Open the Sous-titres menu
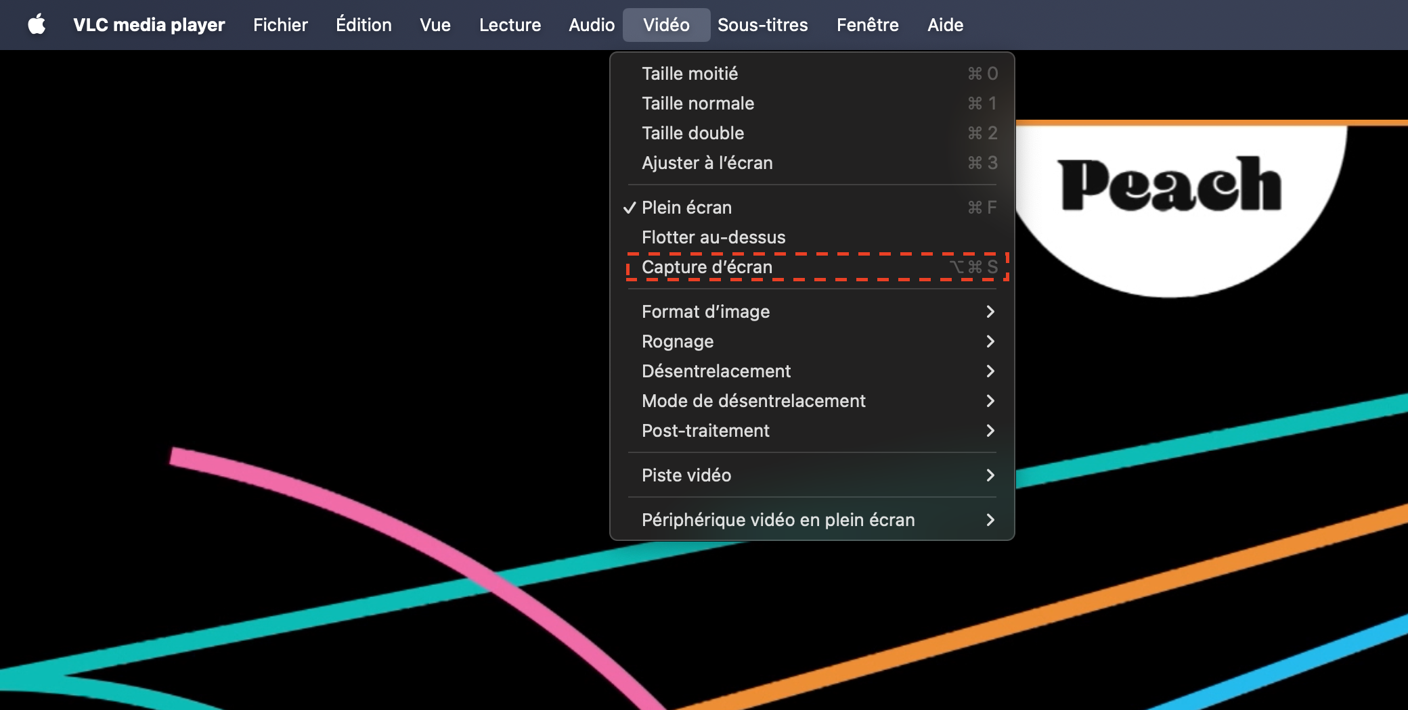 pyautogui.click(x=762, y=25)
